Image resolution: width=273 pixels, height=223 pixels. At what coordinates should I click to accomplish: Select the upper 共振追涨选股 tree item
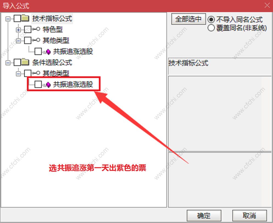point(73,52)
